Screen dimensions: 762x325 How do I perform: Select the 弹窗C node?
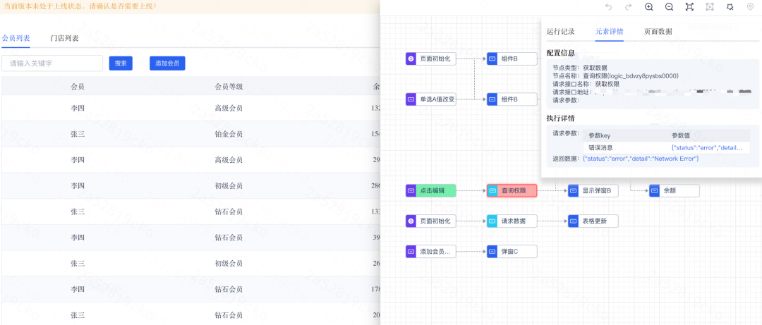click(x=512, y=251)
